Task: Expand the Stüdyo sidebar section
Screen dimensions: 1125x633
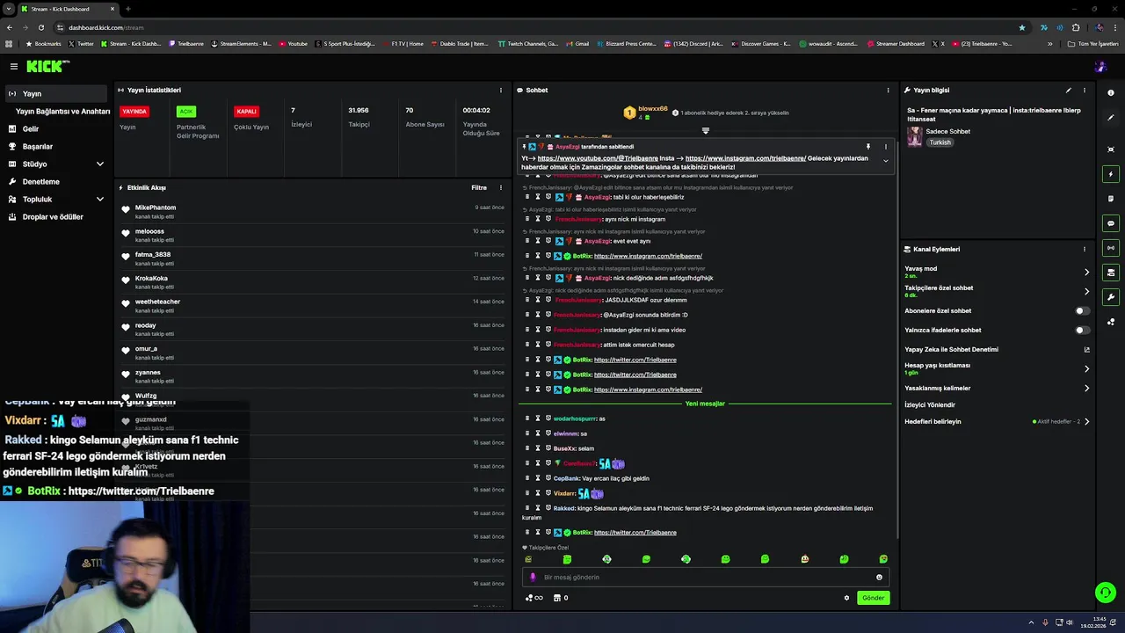Action: (x=99, y=164)
